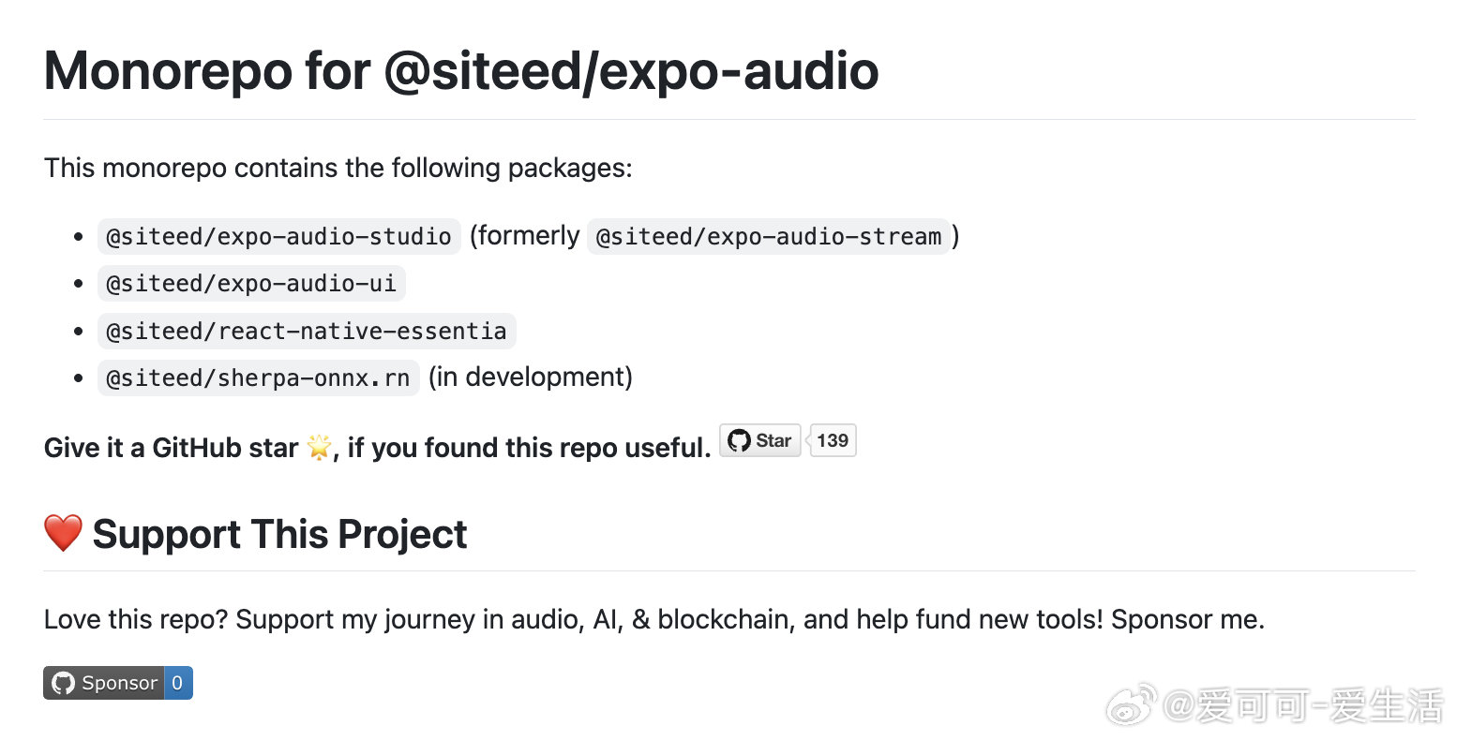
Task: Open the @siteed/expo-audio-ui package
Action: click(251, 283)
